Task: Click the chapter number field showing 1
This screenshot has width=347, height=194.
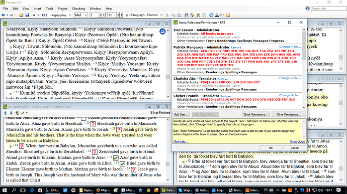Action: 94,15
